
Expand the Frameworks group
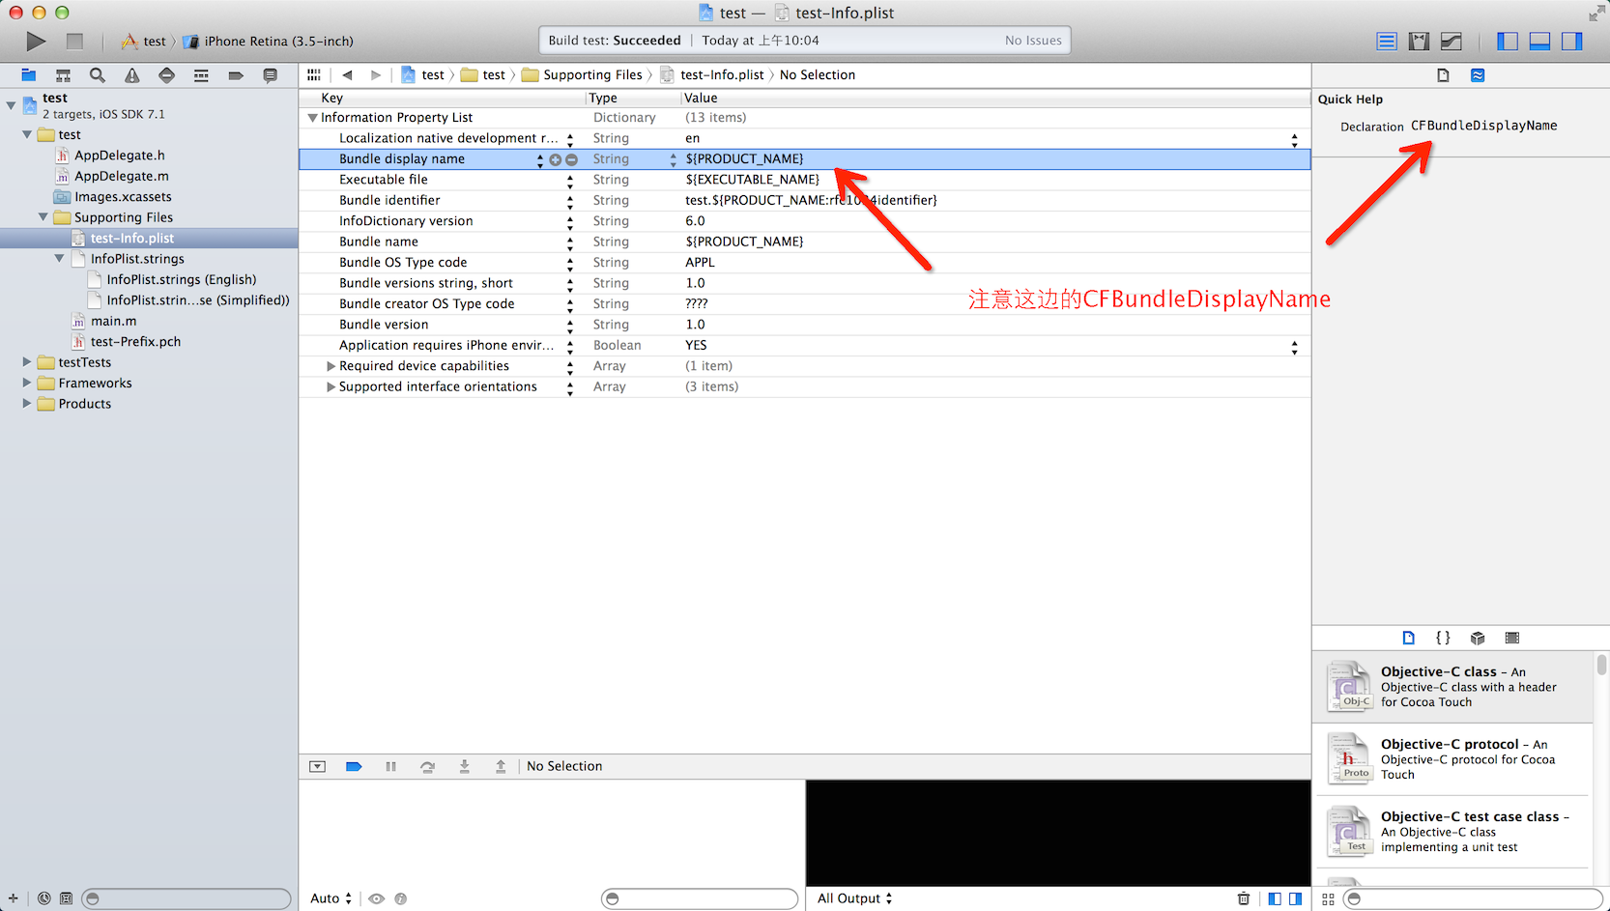(x=27, y=384)
